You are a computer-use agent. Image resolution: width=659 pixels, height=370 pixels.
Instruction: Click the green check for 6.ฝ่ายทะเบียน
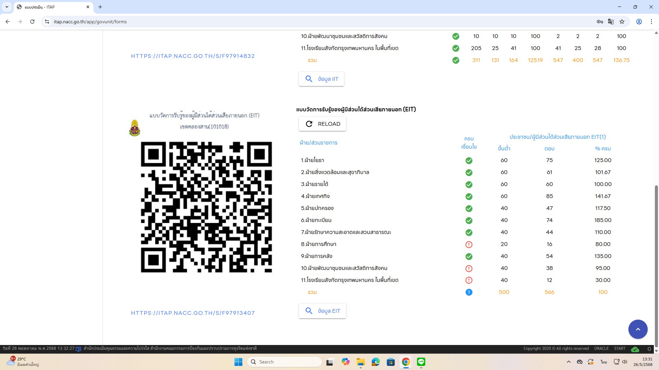[x=469, y=221]
